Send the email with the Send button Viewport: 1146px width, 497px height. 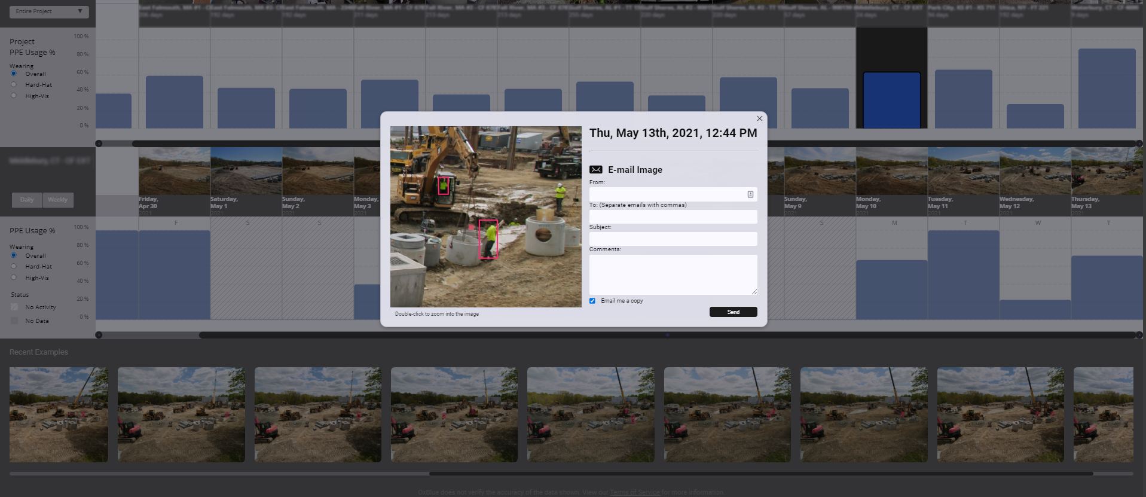point(734,312)
